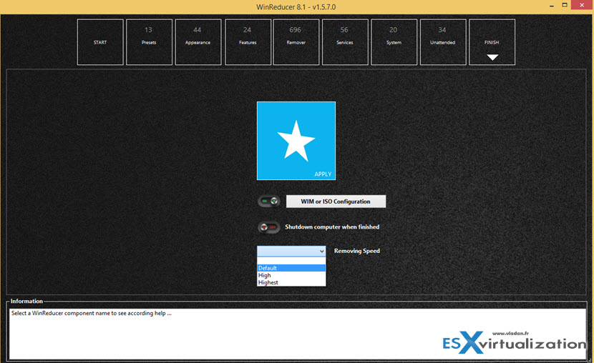594x363 pixels.
Task: Go to the Unattended tile
Action: (x=443, y=42)
